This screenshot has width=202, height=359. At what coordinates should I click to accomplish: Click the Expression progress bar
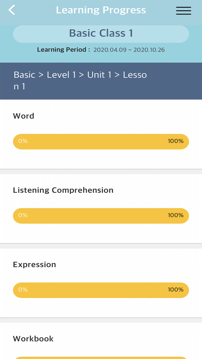pos(101,290)
